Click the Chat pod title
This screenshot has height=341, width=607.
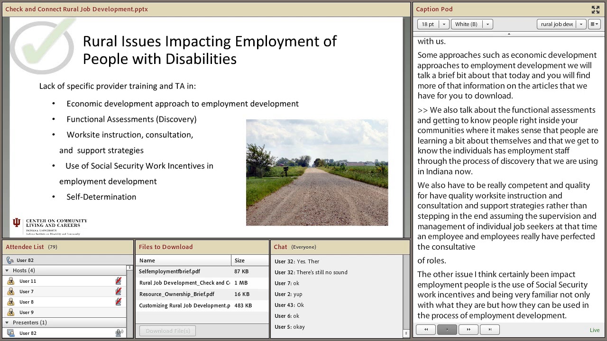pos(280,247)
